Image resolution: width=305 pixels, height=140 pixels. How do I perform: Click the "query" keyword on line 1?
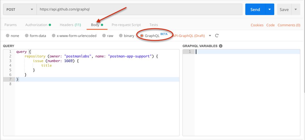point(21,52)
